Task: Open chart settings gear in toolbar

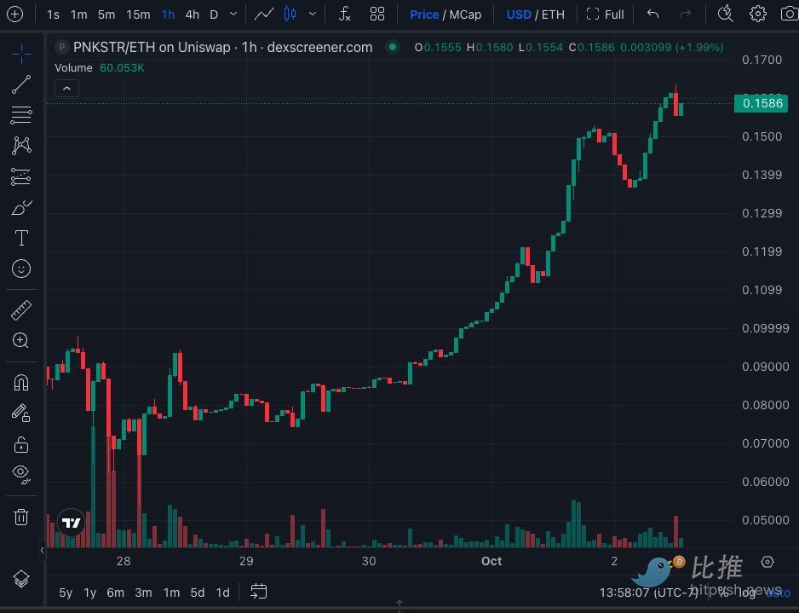Action: tap(757, 14)
